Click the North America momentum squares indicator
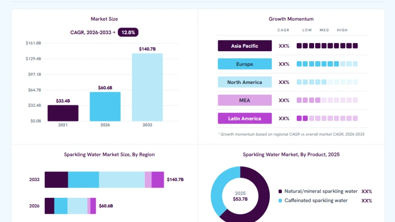 pos(327,82)
